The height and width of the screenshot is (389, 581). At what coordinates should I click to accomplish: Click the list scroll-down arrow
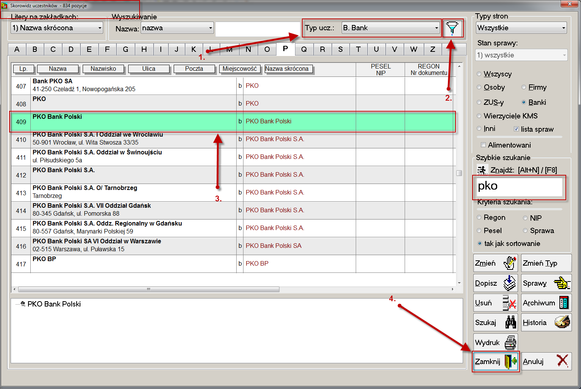(x=459, y=283)
